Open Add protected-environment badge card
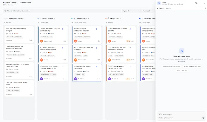This screenshot has height=122, width=207. coord(148,73)
